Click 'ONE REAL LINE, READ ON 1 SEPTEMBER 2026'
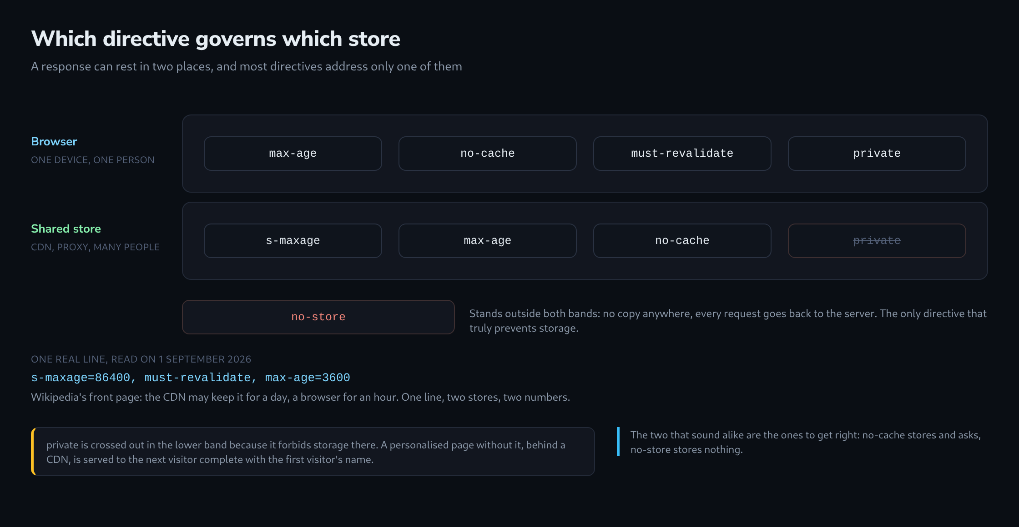 tap(141, 359)
